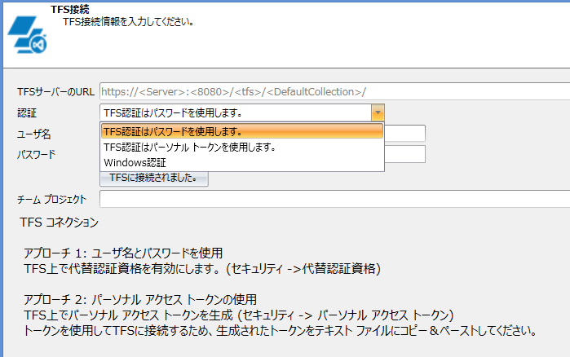
Task: Click the 認証 label
Action: pyautogui.click(x=27, y=113)
